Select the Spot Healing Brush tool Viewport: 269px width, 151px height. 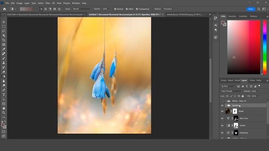4,54
